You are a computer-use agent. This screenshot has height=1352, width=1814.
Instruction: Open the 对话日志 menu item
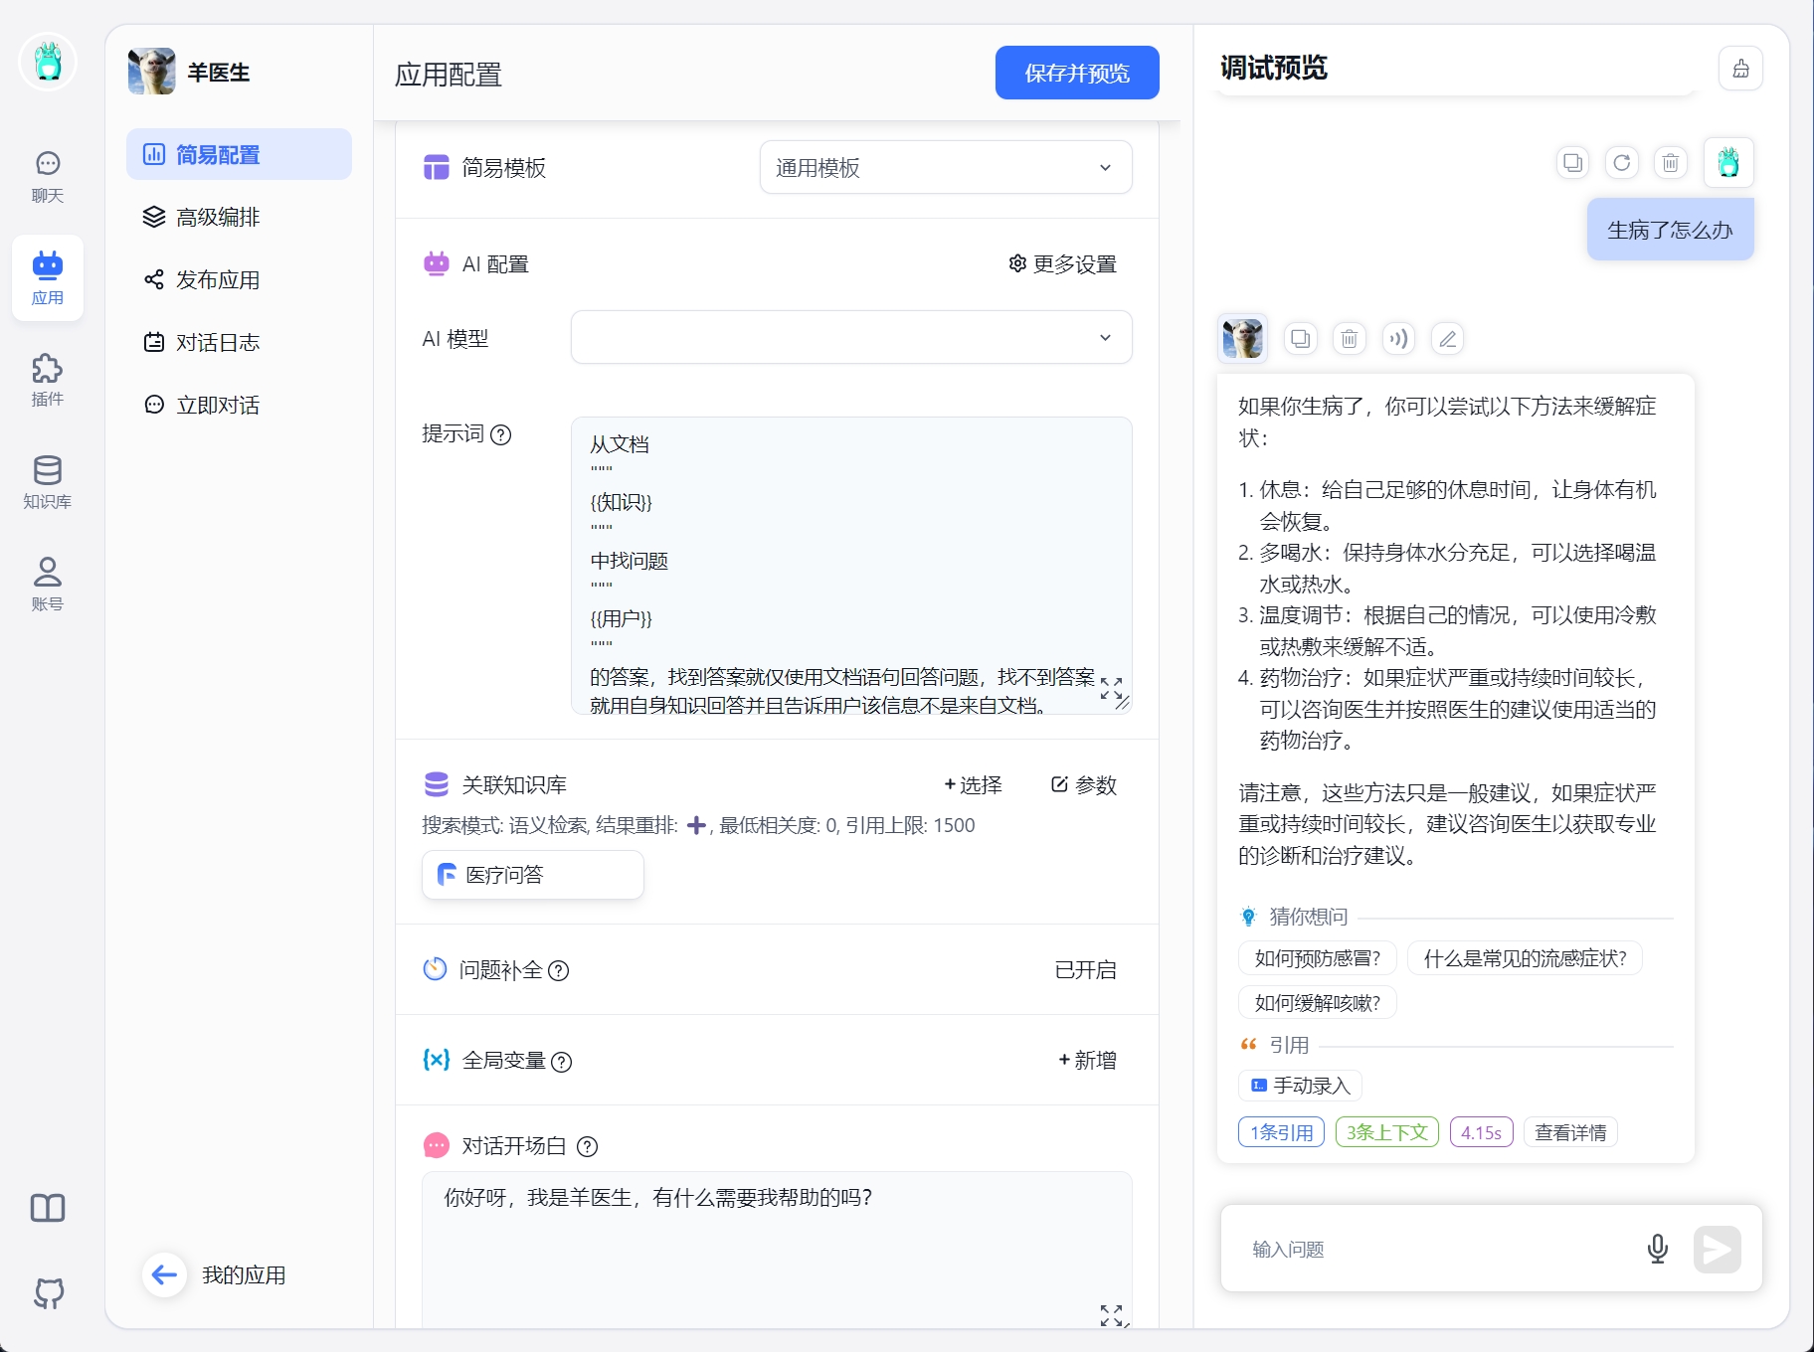[239, 342]
